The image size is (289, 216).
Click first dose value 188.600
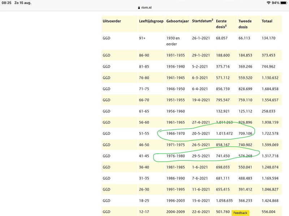(x=223, y=55)
